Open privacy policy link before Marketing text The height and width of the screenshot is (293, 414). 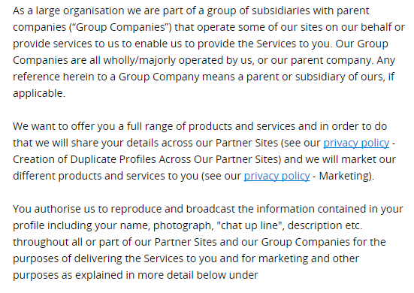point(277,176)
